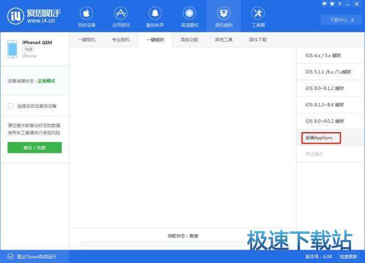Image resolution: width=365 pixels, height=263 pixels.
Task: Click the progress bar under 当前状态
Action: (163, 244)
